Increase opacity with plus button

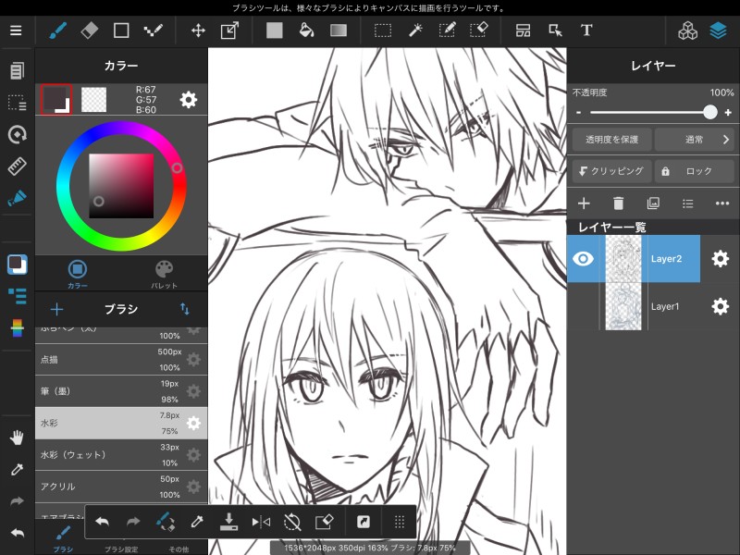pyautogui.click(x=728, y=112)
